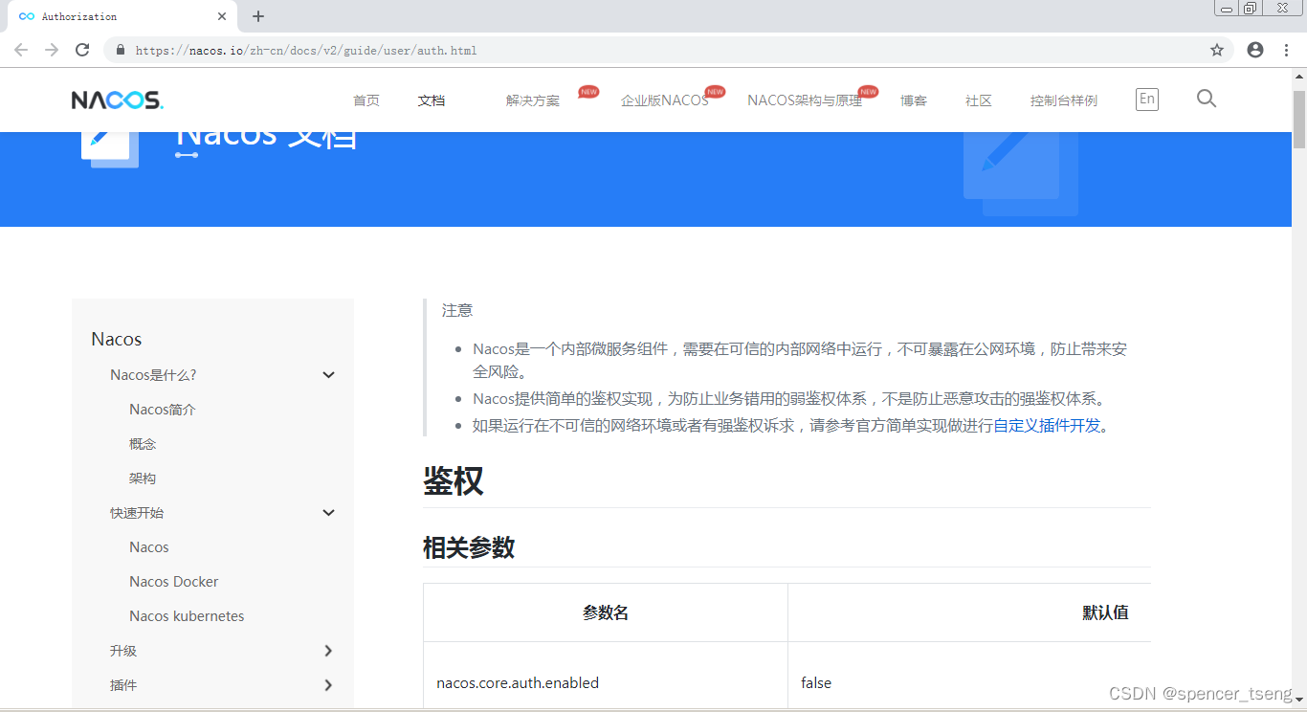This screenshot has height=712, width=1307.
Task: Expand the 升级 section chevron
Action: click(x=328, y=651)
